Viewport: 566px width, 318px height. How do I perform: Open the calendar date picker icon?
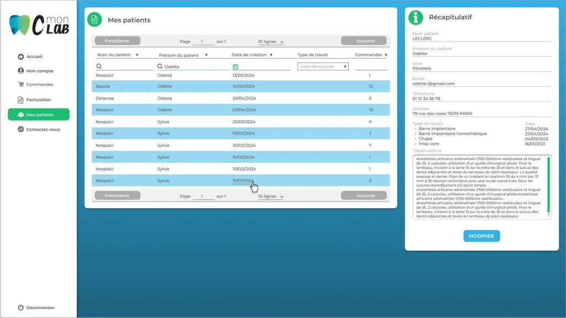pyautogui.click(x=235, y=67)
